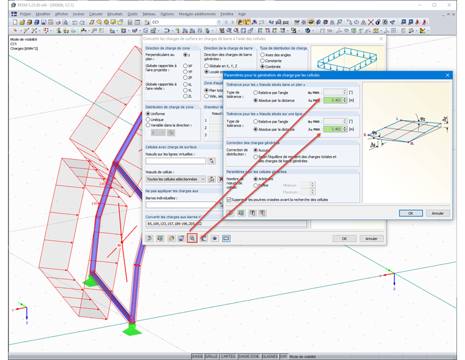The height and width of the screenshot is (360, 465).
Task: Click OK in the convert loads dialog
Action: (344, 238)
